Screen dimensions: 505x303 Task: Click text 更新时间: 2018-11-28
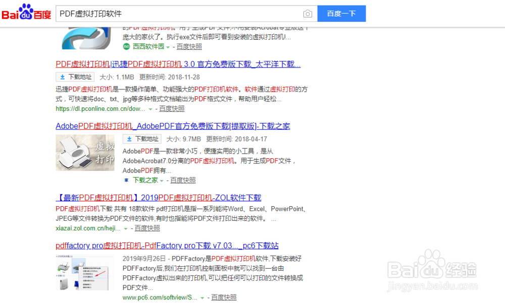click(169, 77)
